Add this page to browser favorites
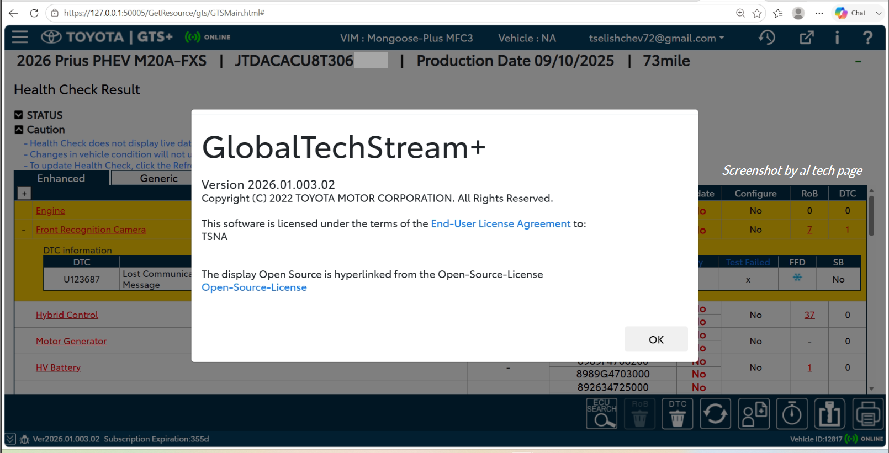The width and height of the screenshot is (889, 453). click(x=757, y=13)
